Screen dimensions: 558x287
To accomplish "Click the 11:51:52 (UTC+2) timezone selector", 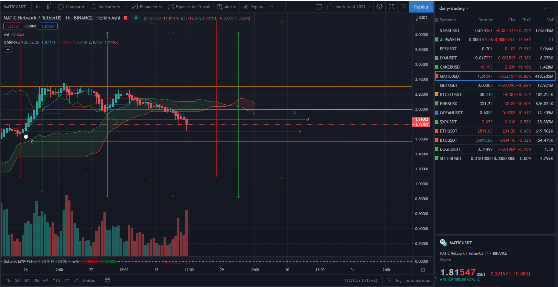I will click(x=361, y=280).
